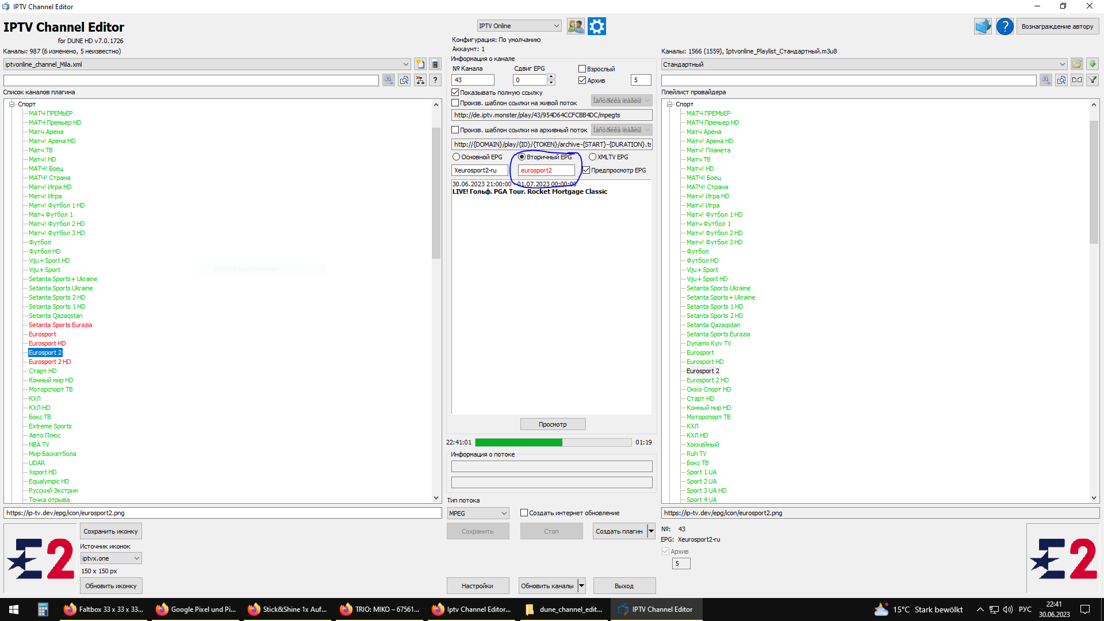The image size is (1104, 621).
Task: Select the Вторичный EPG radio button
Action: tap(522, 157)
